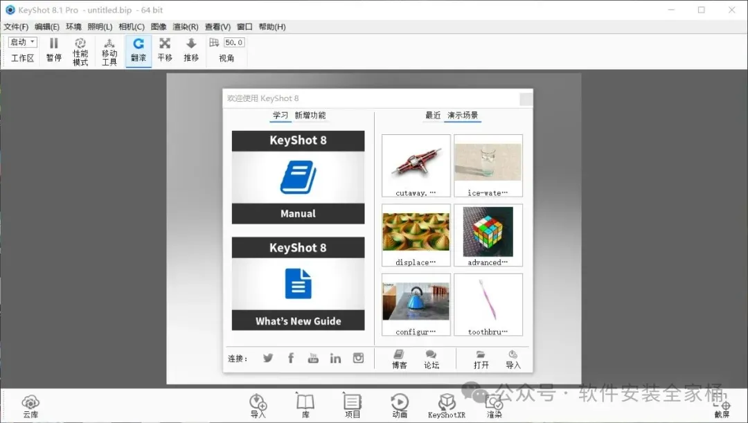
Task: Click the Twitter icon in the welcome dialog
Action: tap(268, 358)
